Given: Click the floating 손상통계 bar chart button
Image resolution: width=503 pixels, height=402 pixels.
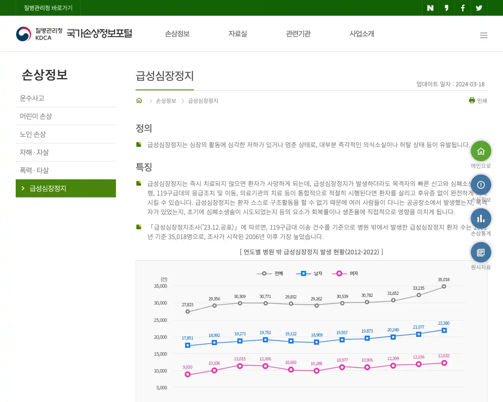Looking at the screenshot, I should [x=481, y=219].
